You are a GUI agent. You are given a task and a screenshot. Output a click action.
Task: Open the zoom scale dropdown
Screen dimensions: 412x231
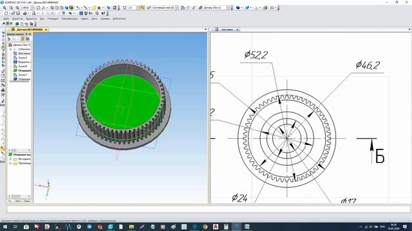click(32, 8)
